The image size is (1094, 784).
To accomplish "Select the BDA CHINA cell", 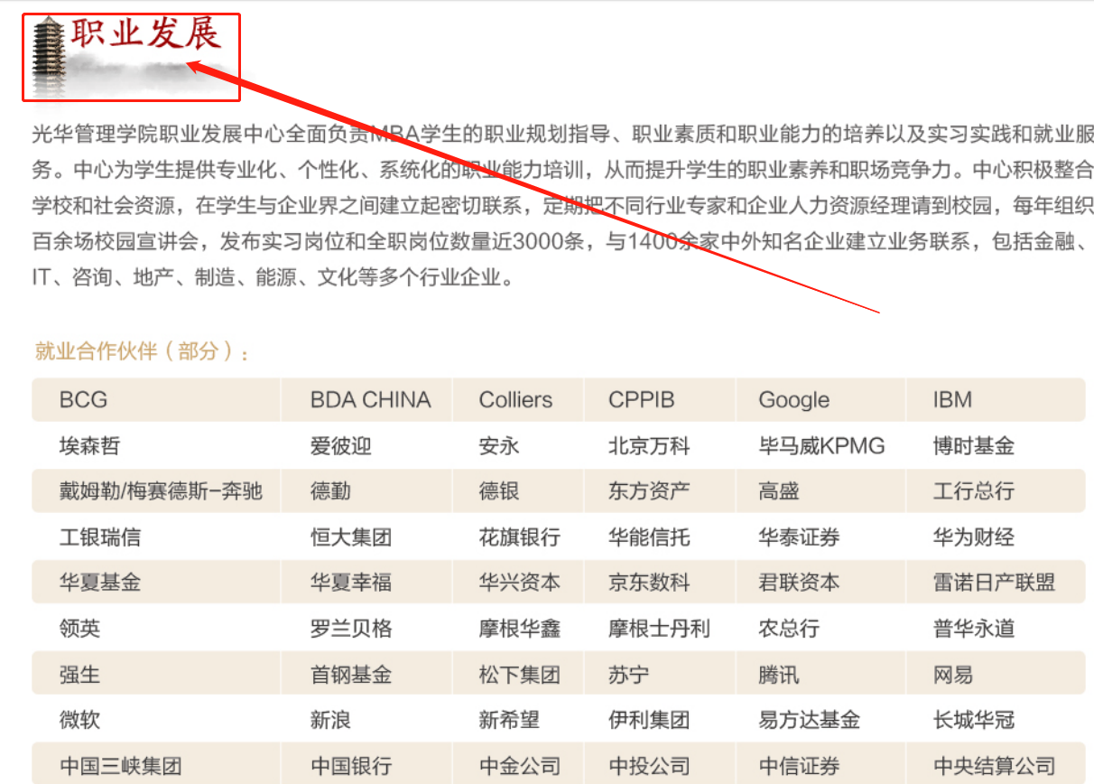I will pyautogui.click(x=370, y=400).
